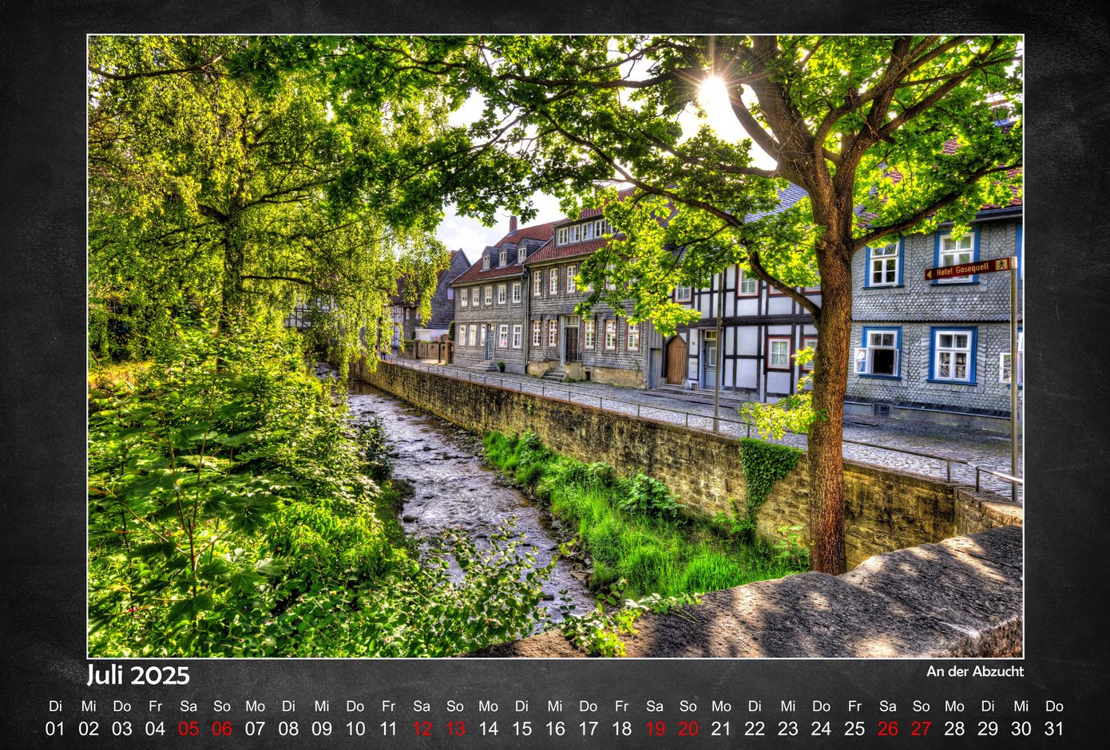Select red Sunday date 13
This screenshot has width=1110, height=750.
455,728
